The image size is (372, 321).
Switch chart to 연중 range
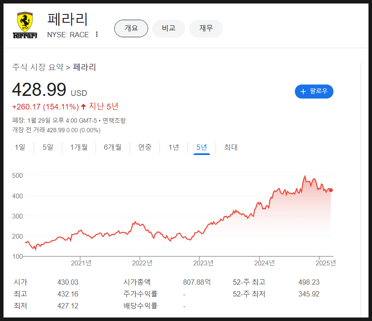(145, 147)
